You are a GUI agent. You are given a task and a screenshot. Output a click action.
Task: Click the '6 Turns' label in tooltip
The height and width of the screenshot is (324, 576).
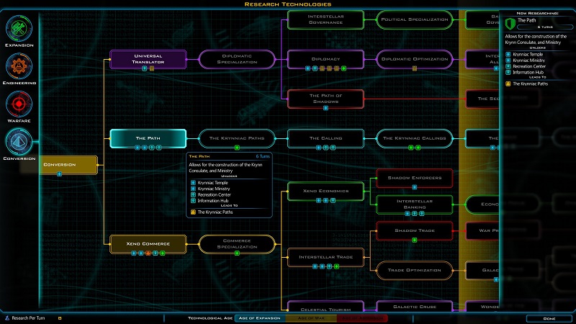tap(263, 156)
